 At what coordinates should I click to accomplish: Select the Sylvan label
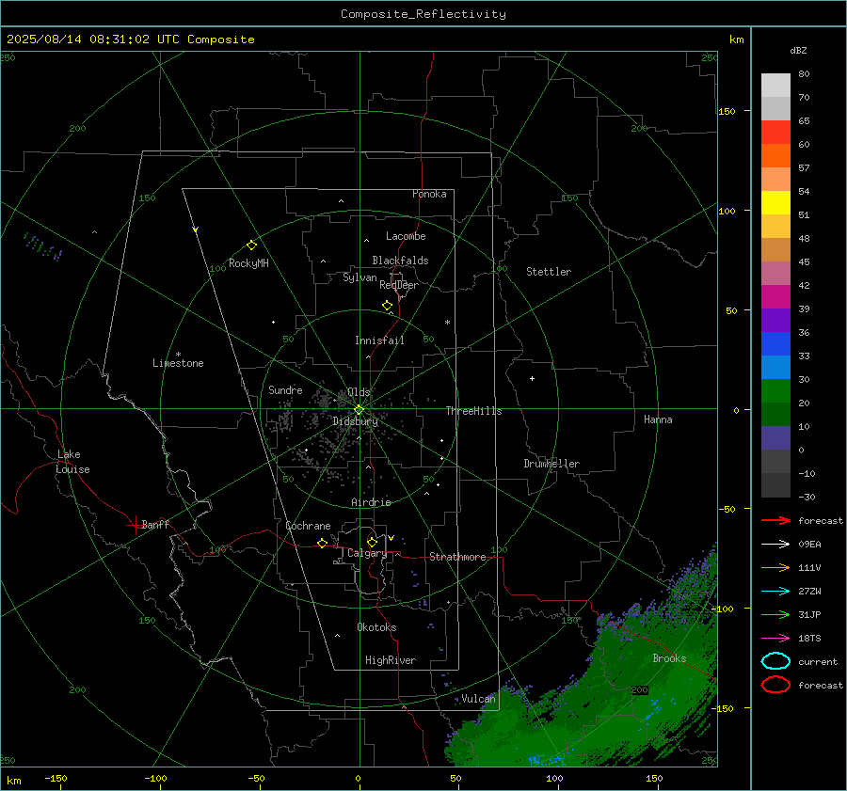tap(360, 277)
